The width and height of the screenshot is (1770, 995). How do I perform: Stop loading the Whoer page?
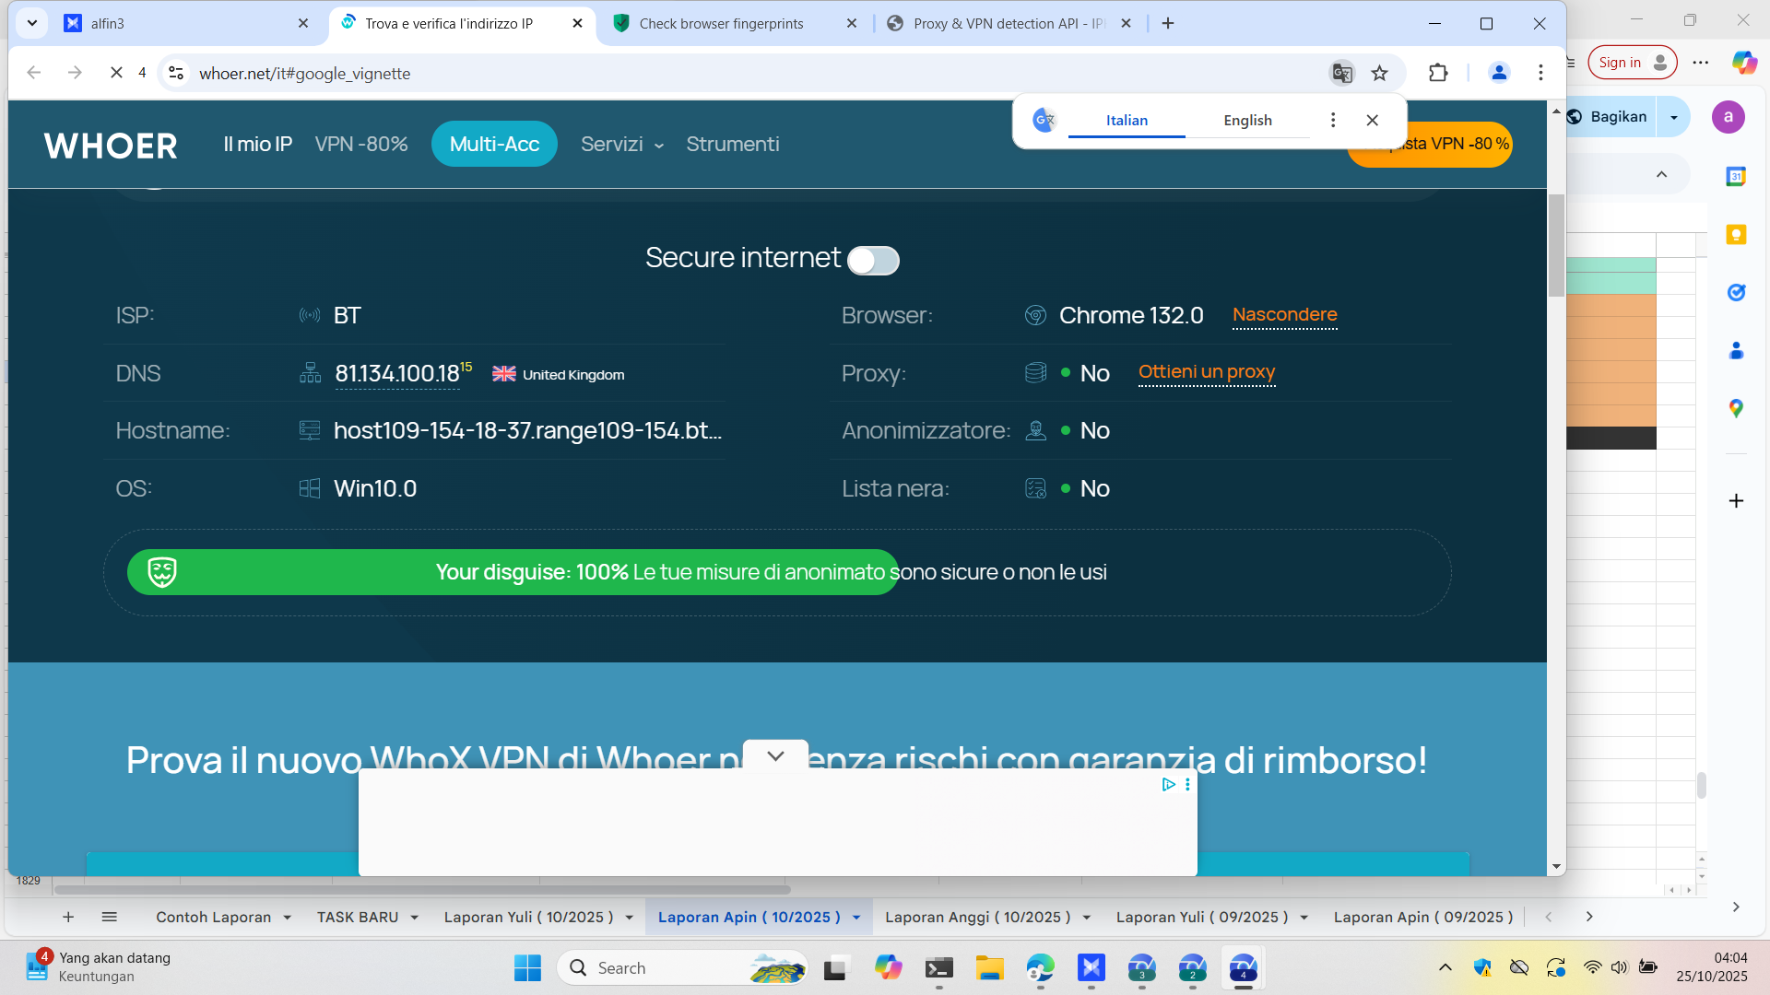(x=116, y=73)
